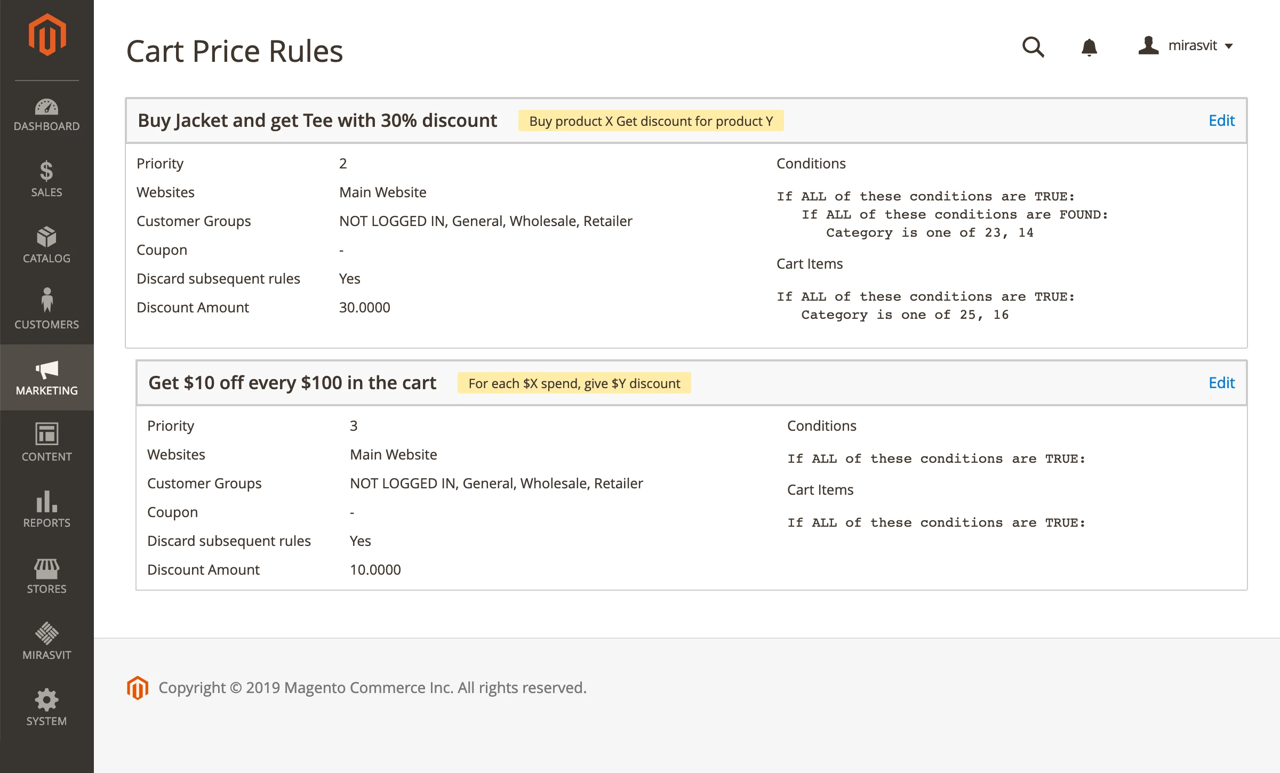Open the notifications bell
The image size is (1280, 773).
point(1089,47)
